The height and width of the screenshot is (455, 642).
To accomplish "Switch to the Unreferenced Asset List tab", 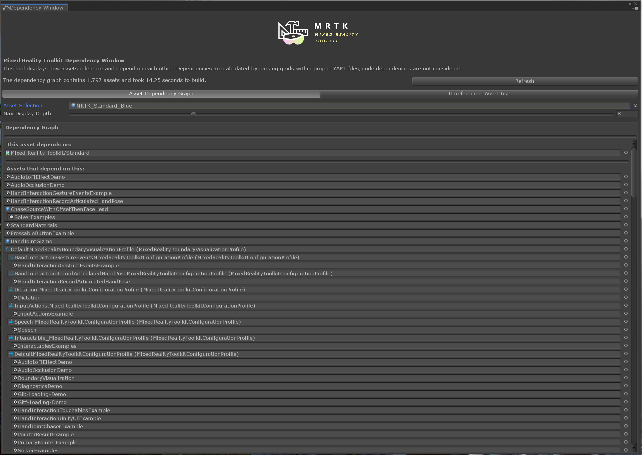I will tap(479, 94).
